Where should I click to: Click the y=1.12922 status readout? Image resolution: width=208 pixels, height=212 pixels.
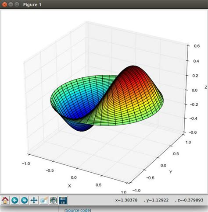point(158,200)
